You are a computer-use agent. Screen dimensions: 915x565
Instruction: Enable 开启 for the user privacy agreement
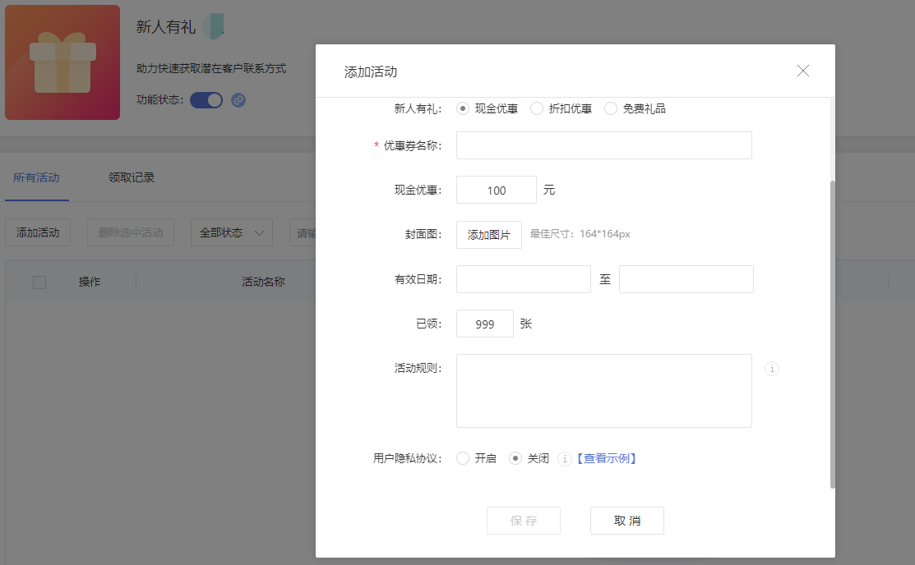point(462,458)
